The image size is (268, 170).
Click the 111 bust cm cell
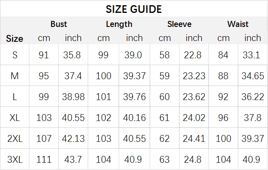[x=44, y=160]
